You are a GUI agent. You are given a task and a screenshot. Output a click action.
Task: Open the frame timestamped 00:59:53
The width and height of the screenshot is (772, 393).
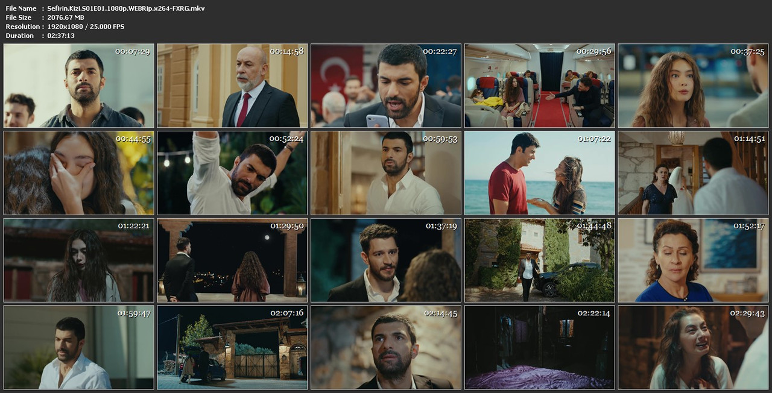pos(386,173)
